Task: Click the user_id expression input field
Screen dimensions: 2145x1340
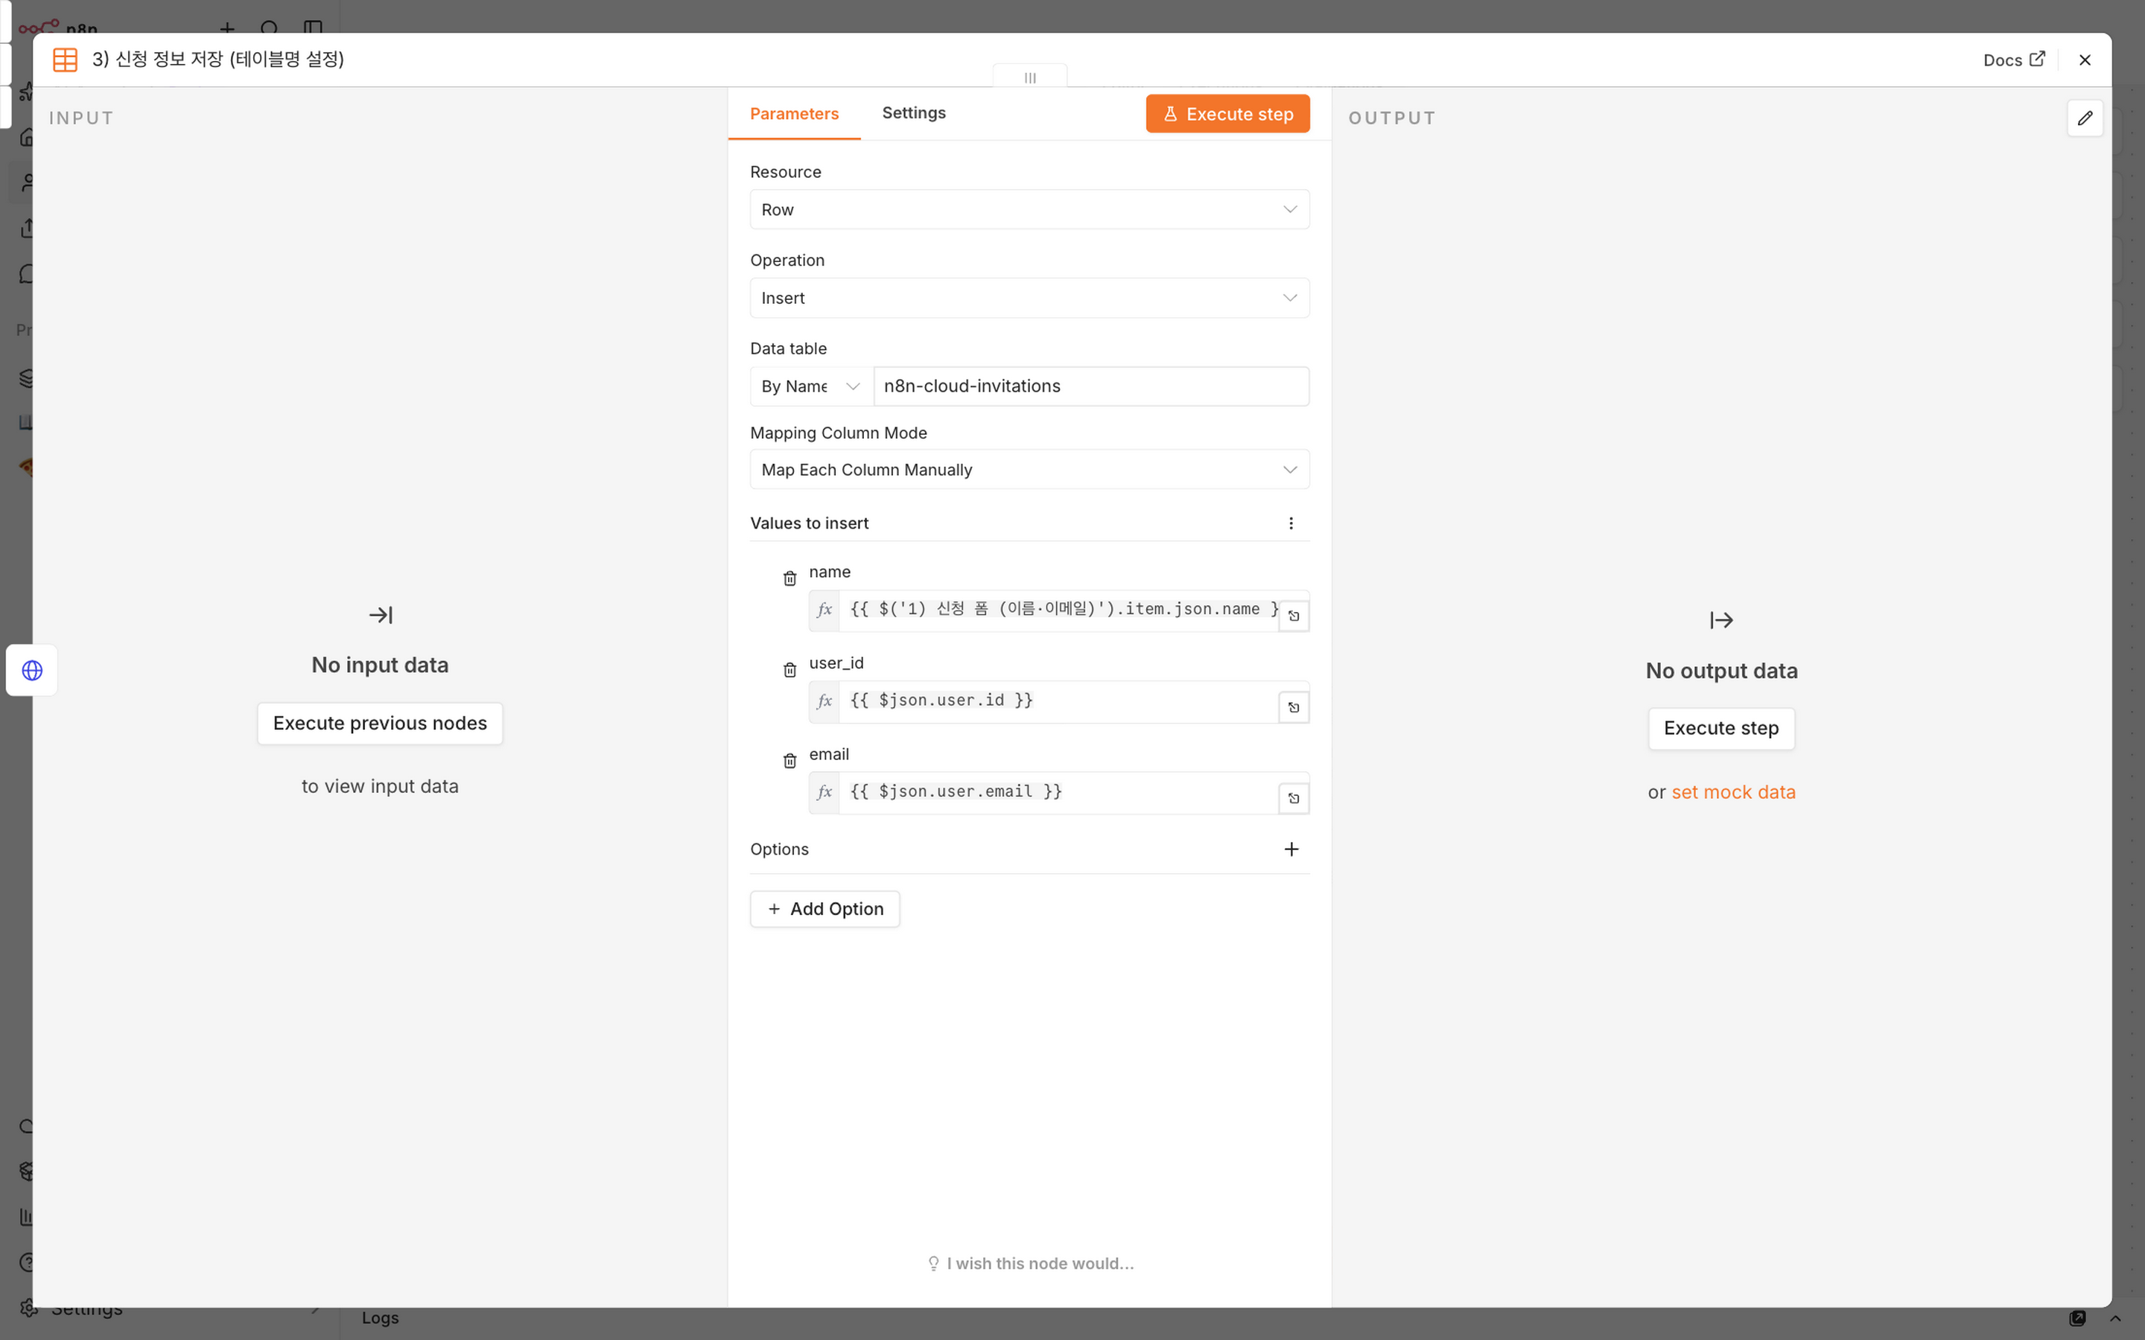Action: (x=1058, y=701)
